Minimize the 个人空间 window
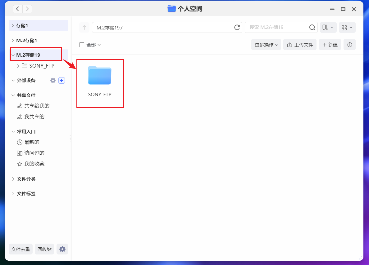Screen dimensions: 369x265 point(332,9)
